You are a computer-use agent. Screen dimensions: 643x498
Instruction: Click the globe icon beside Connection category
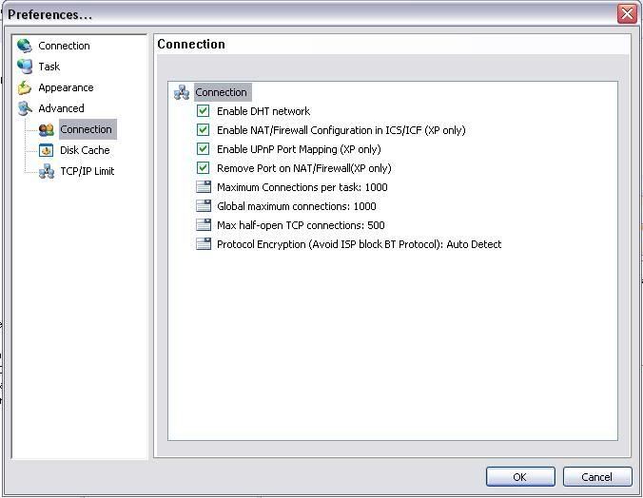coord(25,46)
